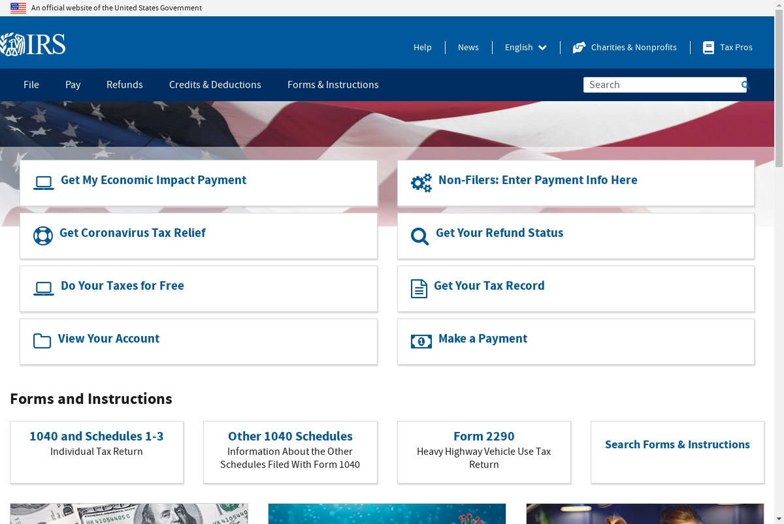The image size is (784, 524).
Task: Click lifebuoy icon beside Coronavirus Tax Relief
Action: pos(43,236)
